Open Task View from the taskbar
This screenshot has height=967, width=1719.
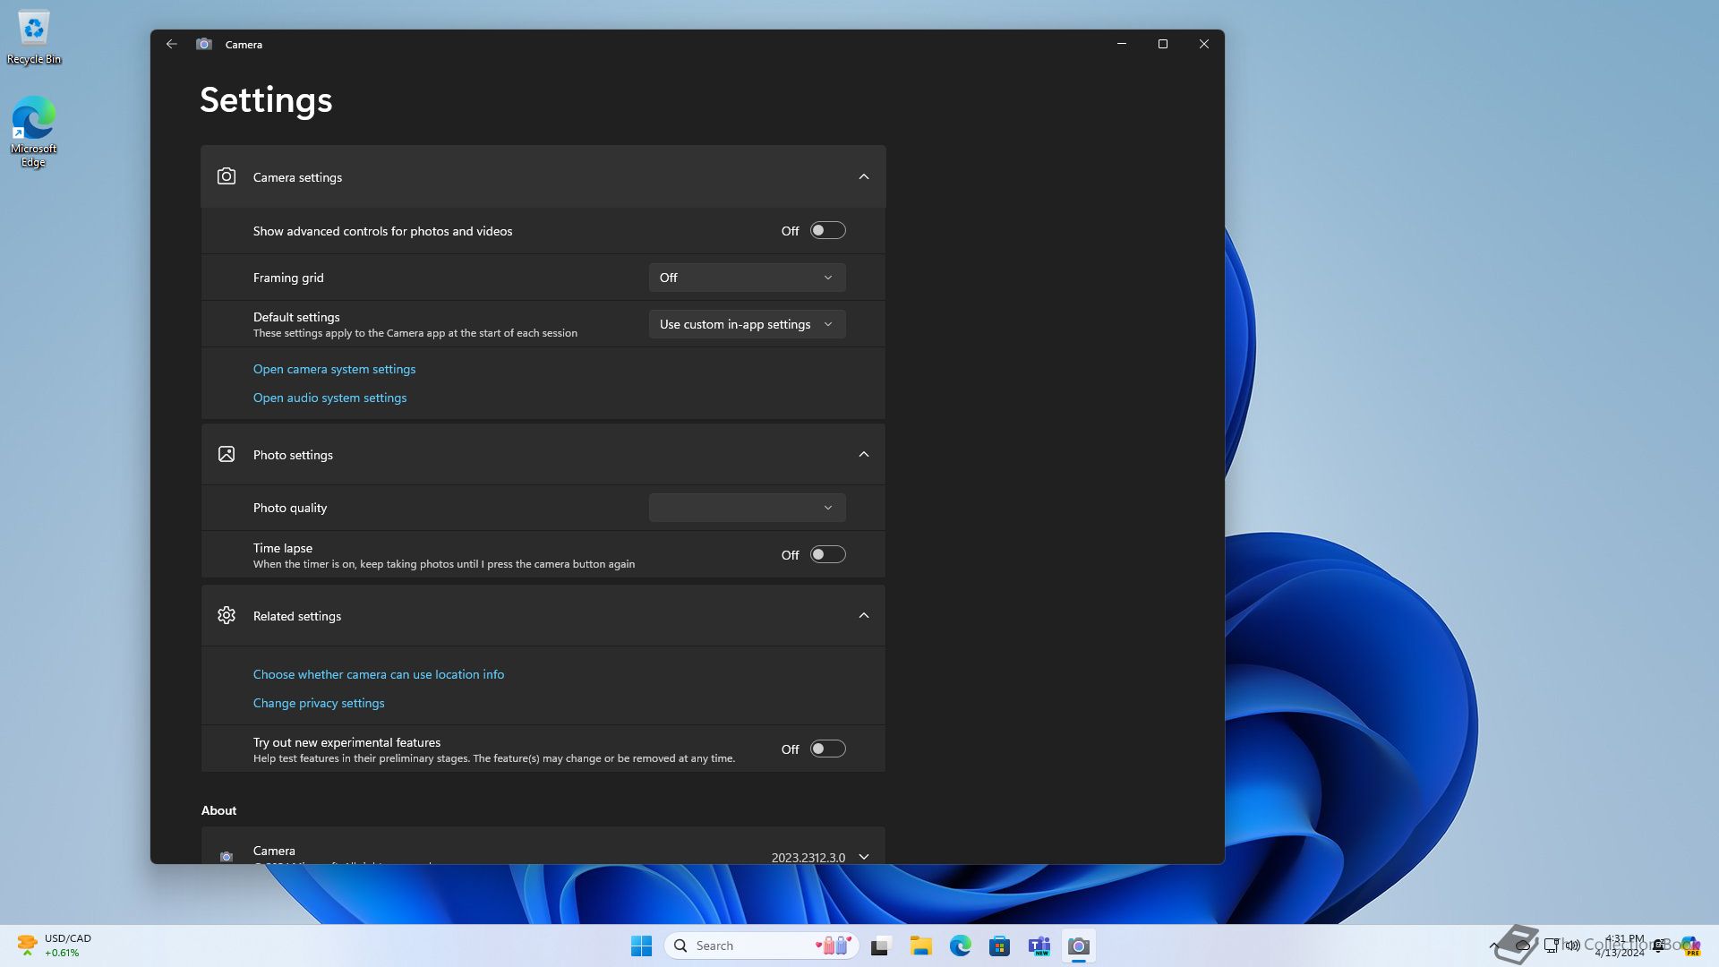(x=881, y=946)
